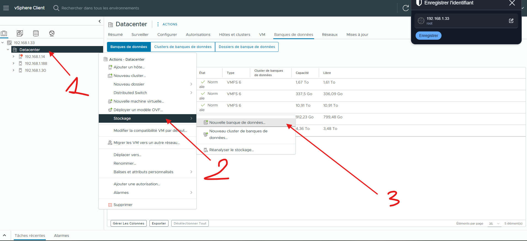Switch to the Autorisations tab

point(198,35)
